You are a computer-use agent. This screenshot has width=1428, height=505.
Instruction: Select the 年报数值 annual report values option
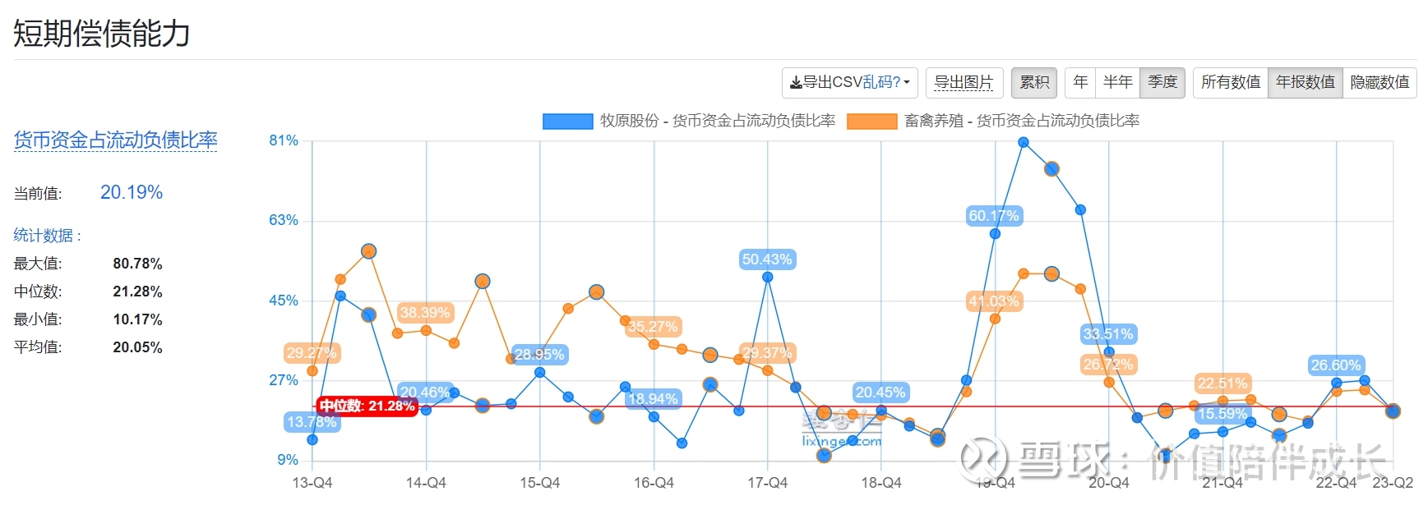click(x=1306, y=82)
